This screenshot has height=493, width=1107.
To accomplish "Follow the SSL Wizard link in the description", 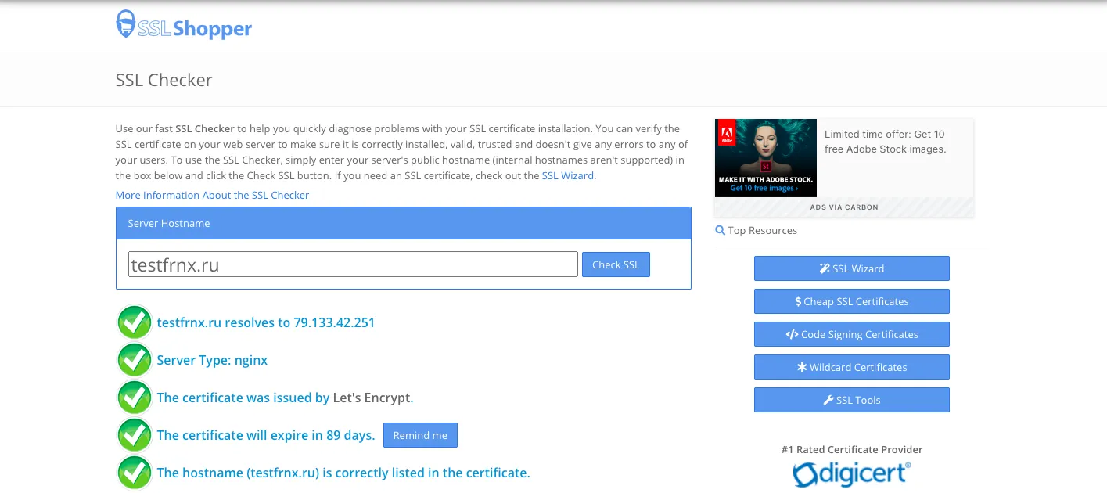I will [567, 176].
